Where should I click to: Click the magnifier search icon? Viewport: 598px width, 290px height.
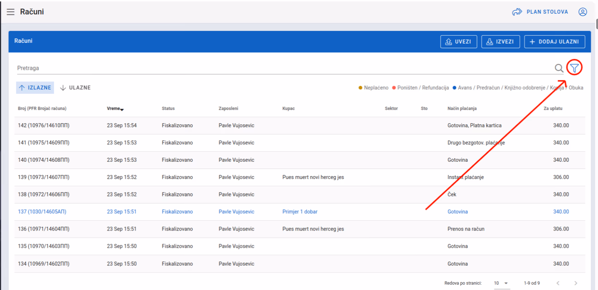559,68
